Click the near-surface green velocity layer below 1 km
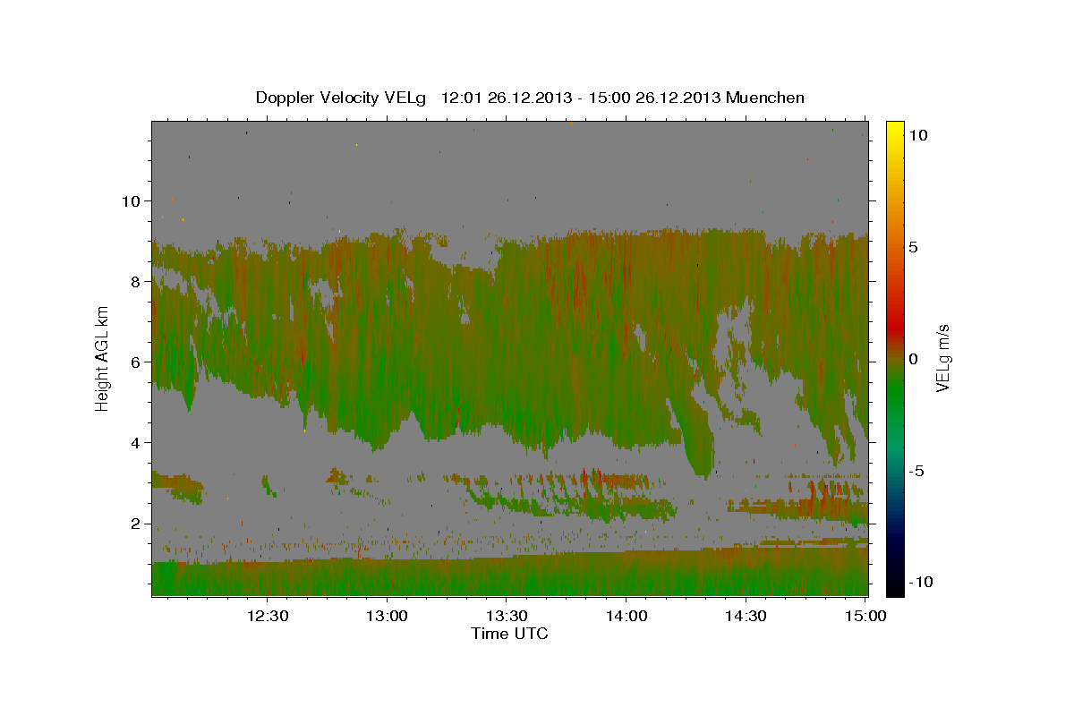 pos(510,579)
